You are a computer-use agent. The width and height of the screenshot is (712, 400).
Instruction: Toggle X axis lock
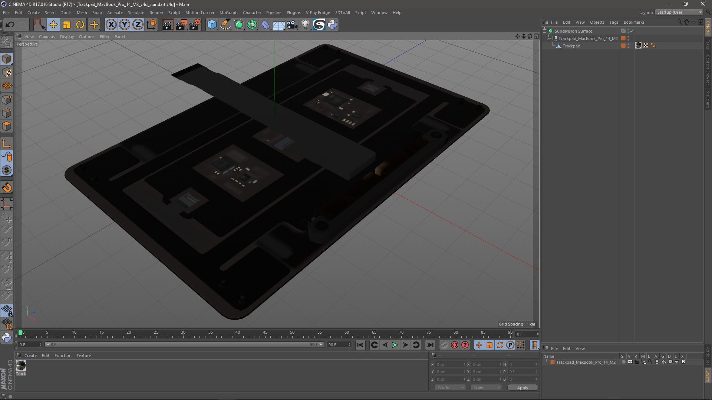[x=111, y=25]
